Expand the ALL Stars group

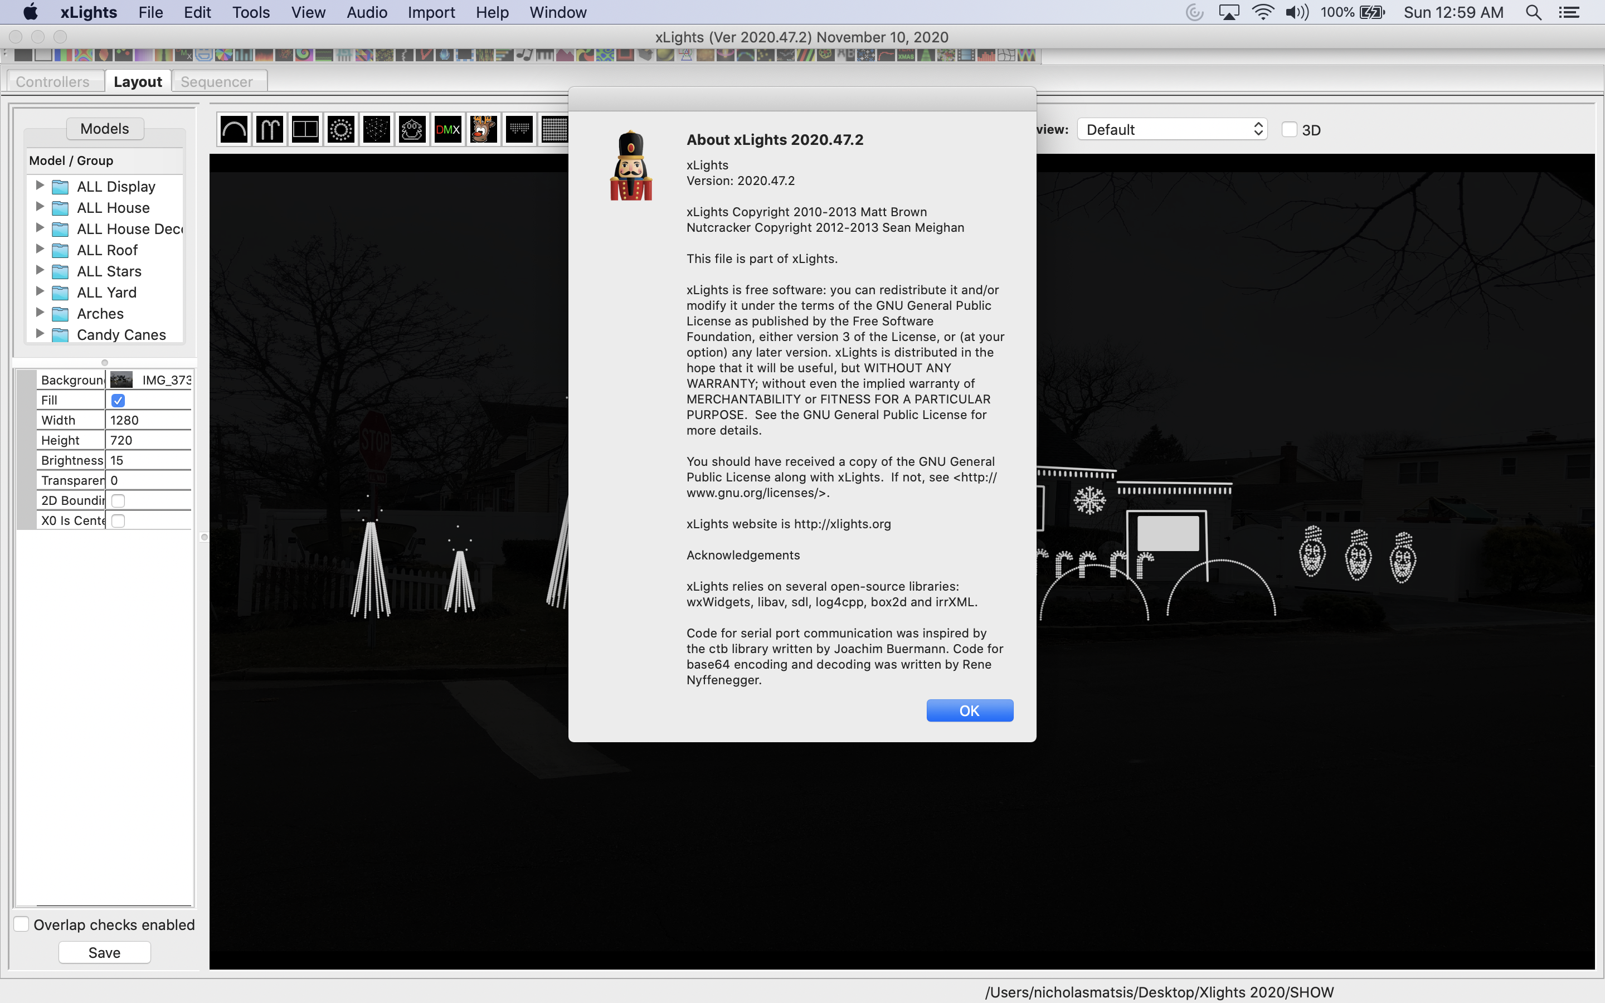(x=40, y=271)
